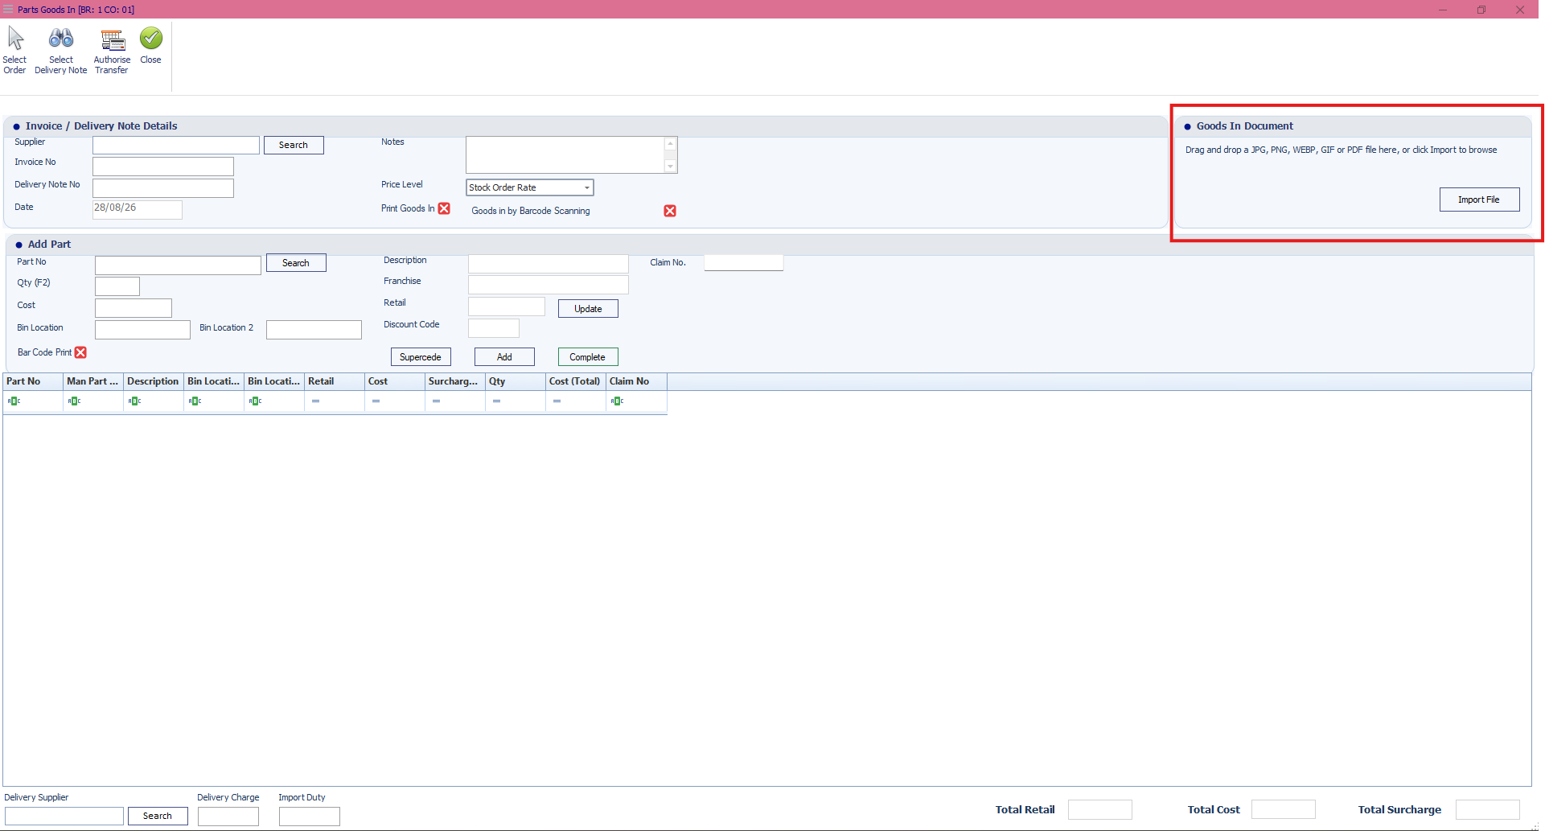
Task: Toggle Goods in by Barcode Scanning checkbox
Action: (670, 211)
